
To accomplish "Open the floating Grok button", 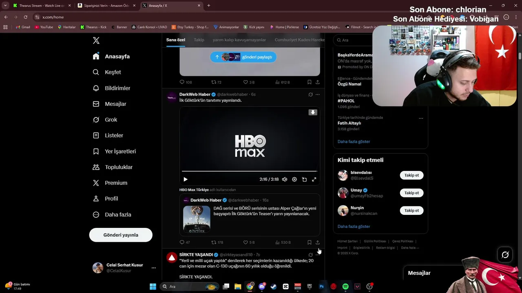I will click(x=505, y=255).
